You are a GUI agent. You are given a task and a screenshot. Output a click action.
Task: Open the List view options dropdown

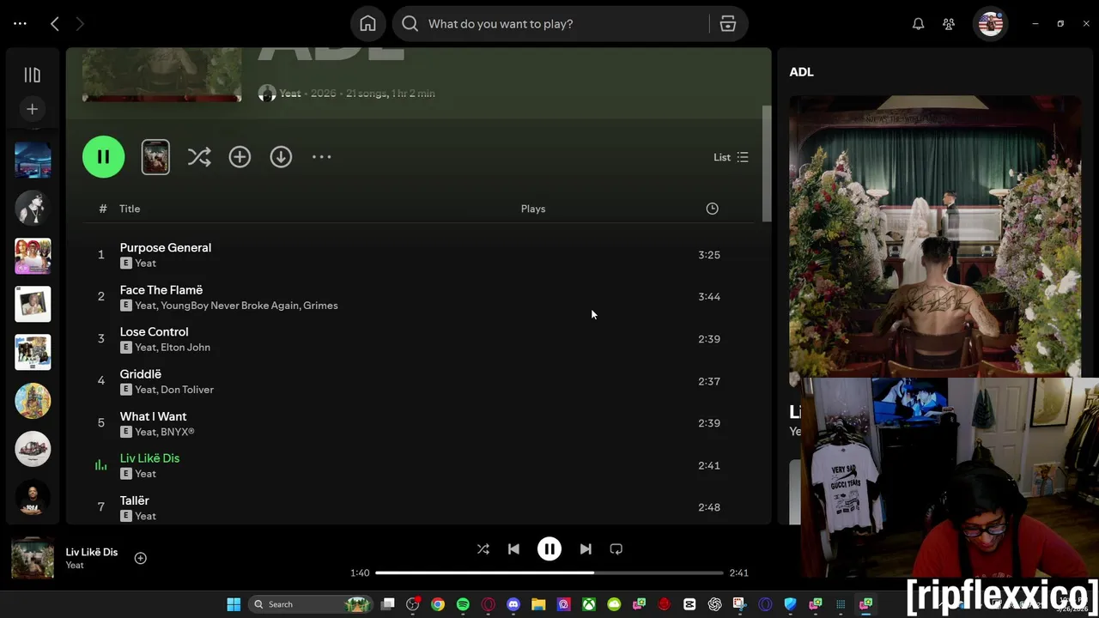pos(731,157)
